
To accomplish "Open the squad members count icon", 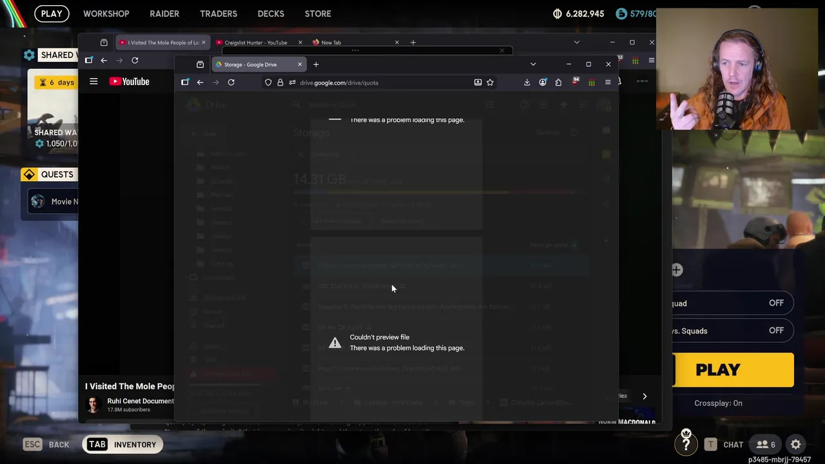I will click(766, 444).
